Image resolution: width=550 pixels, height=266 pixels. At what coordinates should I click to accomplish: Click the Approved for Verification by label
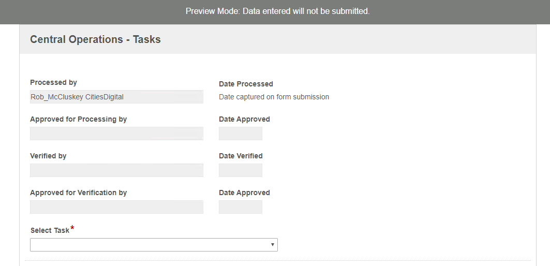(x=78, y=193)
